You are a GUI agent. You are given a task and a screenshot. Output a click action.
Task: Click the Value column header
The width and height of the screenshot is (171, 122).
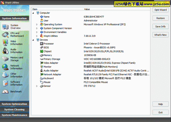click(x=117, y=9)
